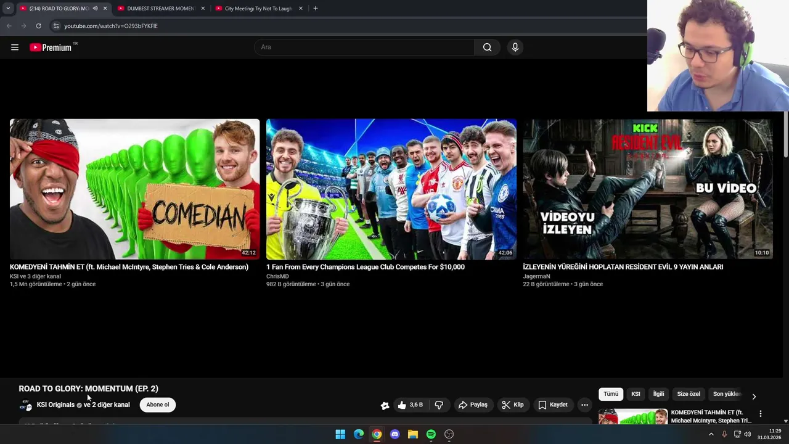Open the Champions League fans thumbnail
Screen dimensions: 789x444
point(391,189)
